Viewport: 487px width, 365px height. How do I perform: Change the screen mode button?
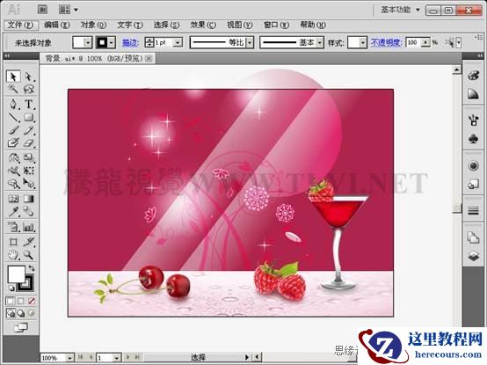[20, 327]
